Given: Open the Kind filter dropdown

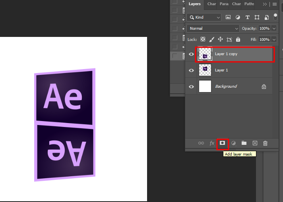Looking at the screenshot, I should 204,17.
